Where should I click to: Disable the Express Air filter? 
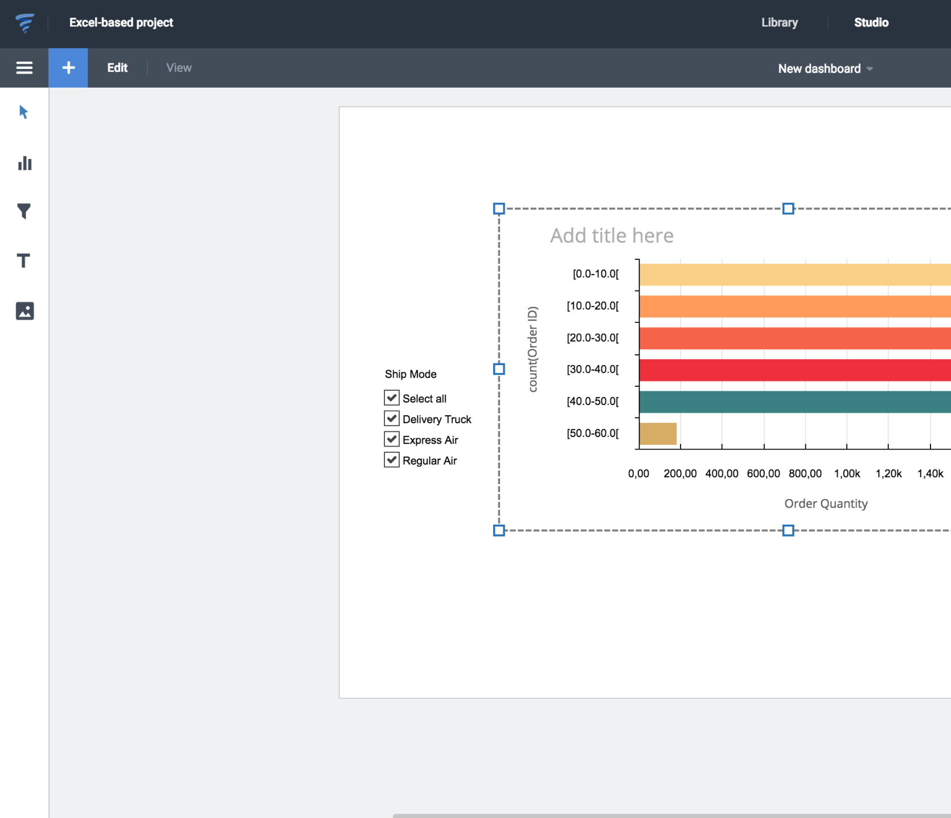click(392, 439)
